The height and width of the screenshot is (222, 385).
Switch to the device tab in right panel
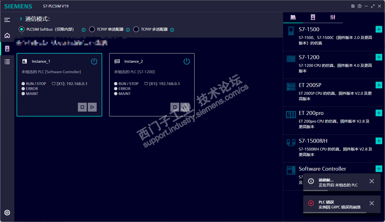[x=313, y=17]
